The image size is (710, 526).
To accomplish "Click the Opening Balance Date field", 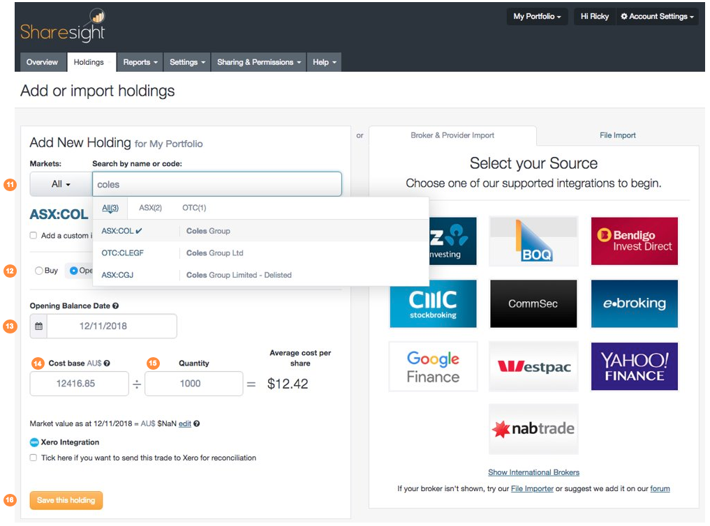I will coord(112,326).
